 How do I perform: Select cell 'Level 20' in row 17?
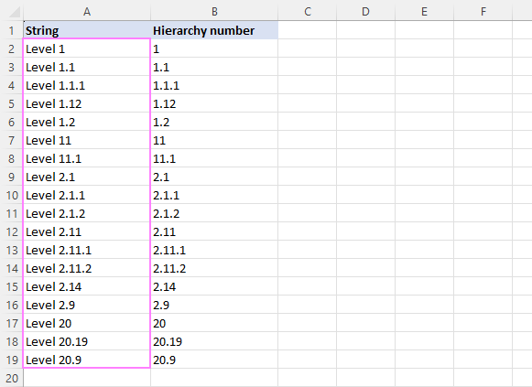[87, 323]
